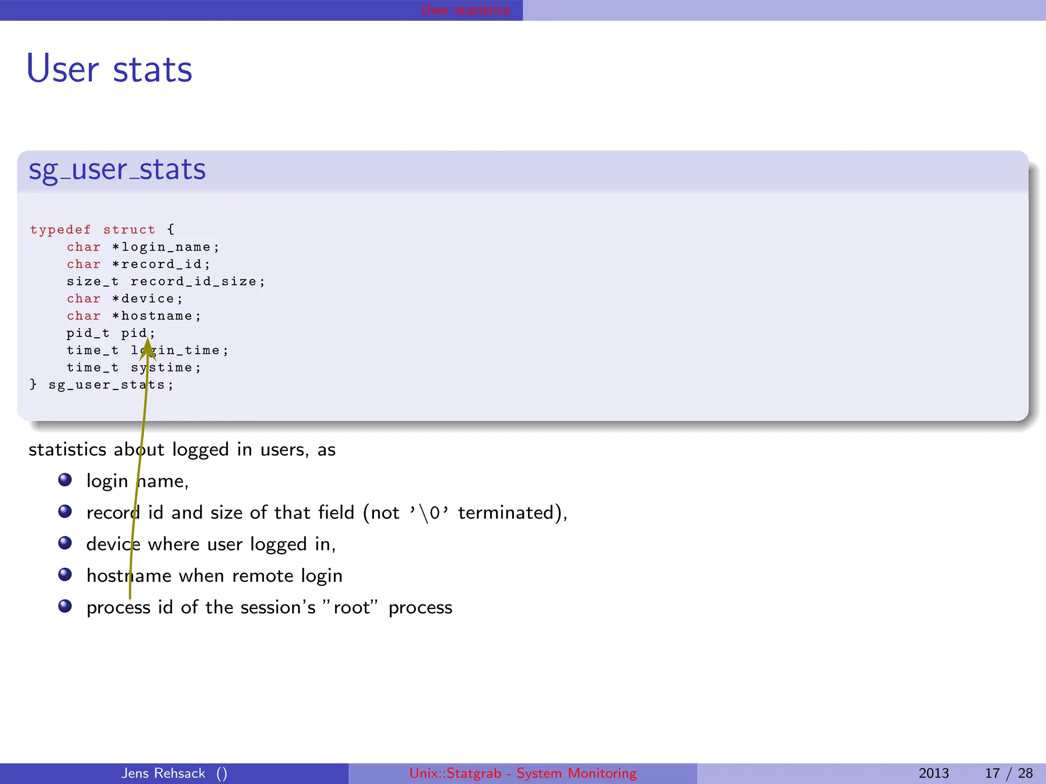The width and height of the screenshot is (1046, 784).
Task: Click the 'char *hostname;' code line
Action: pyautogui.click(x=134, y=316)
